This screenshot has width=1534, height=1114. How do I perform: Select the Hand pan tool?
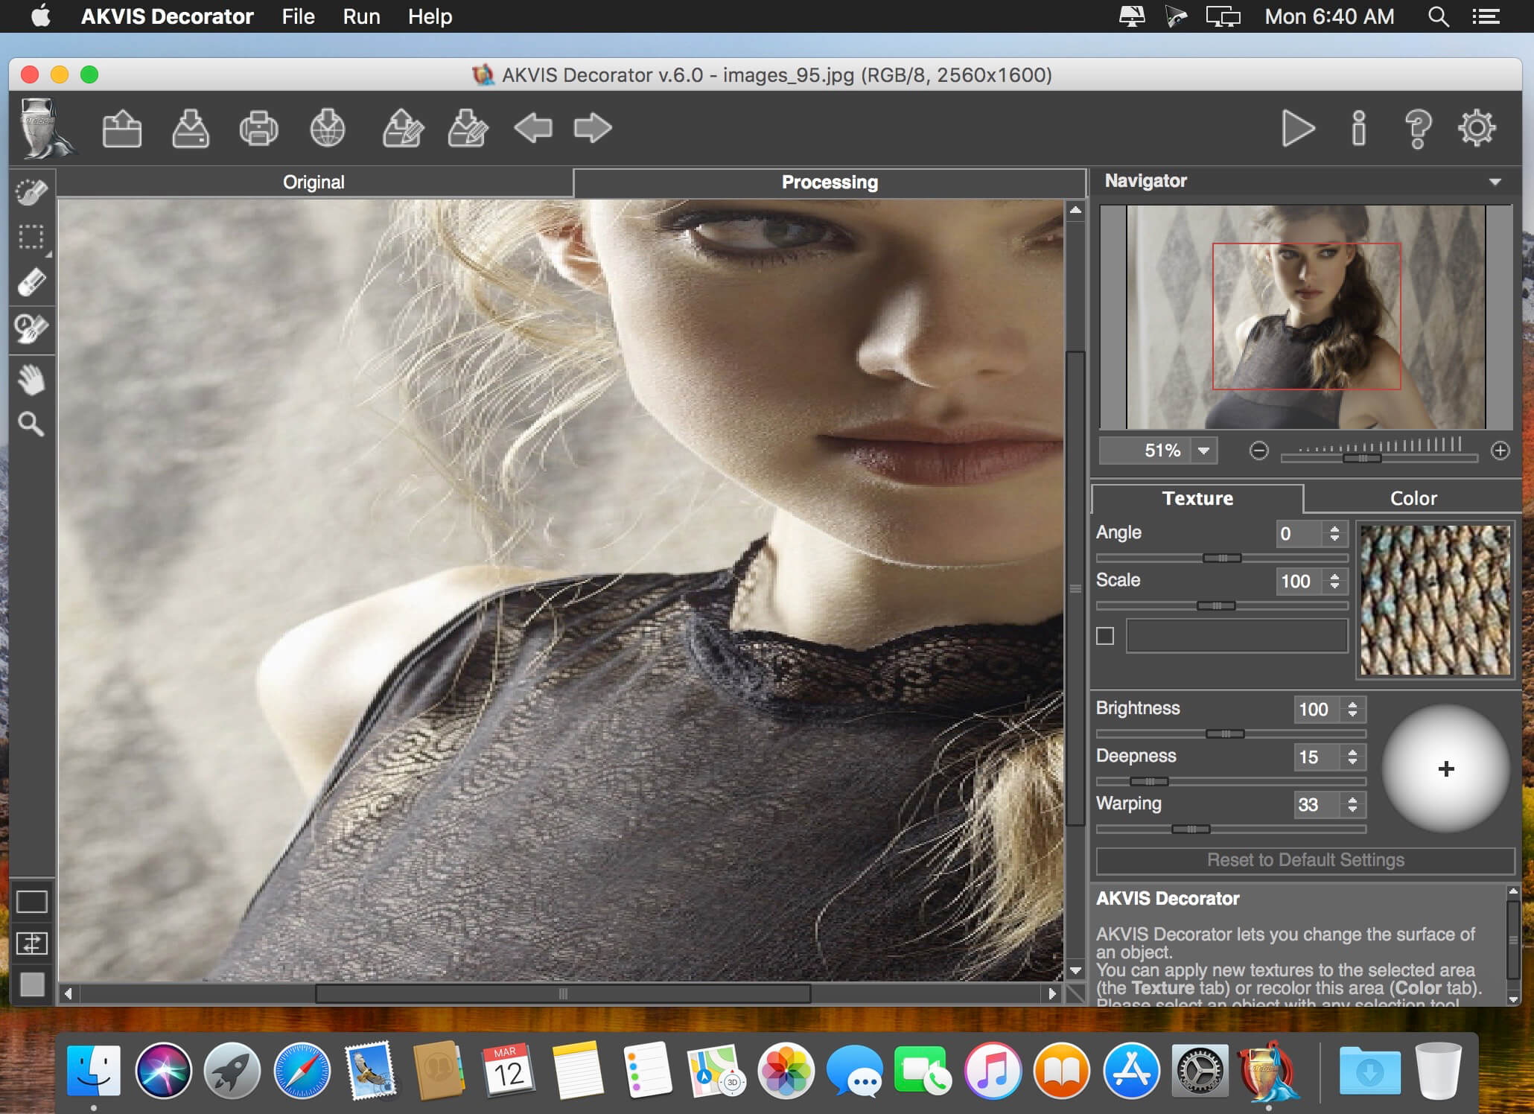[x=31, y=380]
